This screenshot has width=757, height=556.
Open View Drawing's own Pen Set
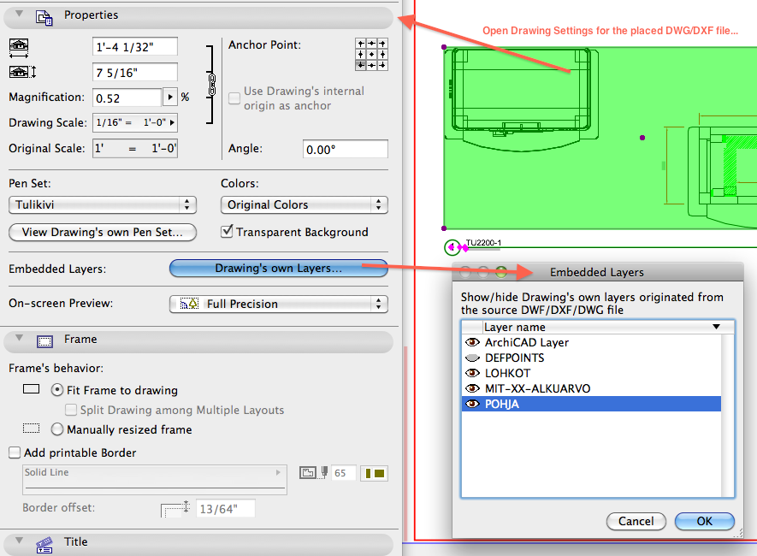coord(102,232)
